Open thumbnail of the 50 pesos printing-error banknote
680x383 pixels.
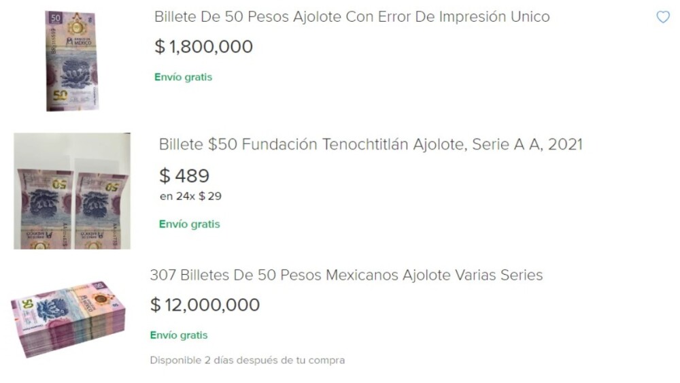(71, 61)
